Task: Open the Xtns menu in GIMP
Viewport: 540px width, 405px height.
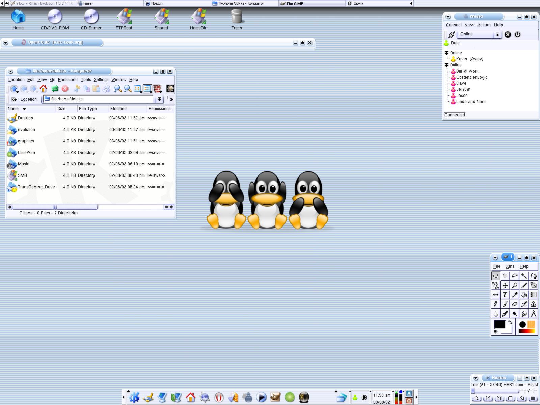Action: point(510,266)
